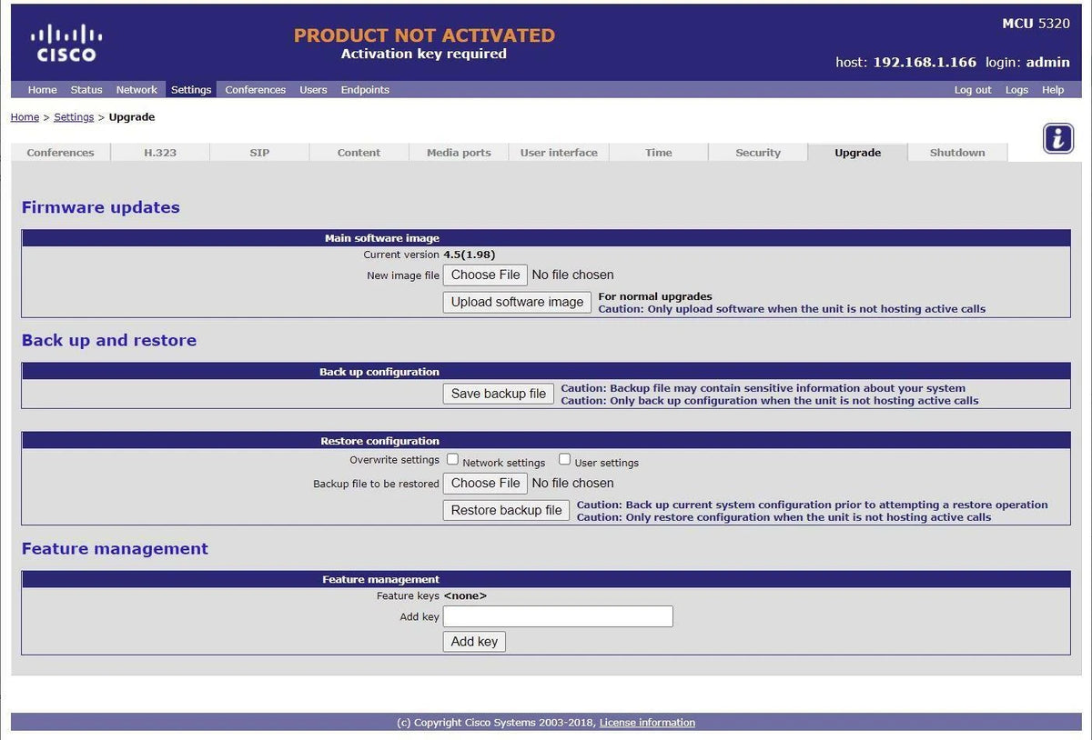Switch to the User interface tab
1092x740 pixels.
point(559,153)
